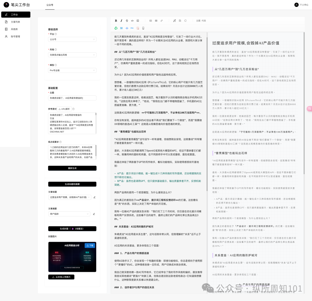Click the green WeChat copy icon
This screenshot has width=312, height=301.
click(116, 28)
